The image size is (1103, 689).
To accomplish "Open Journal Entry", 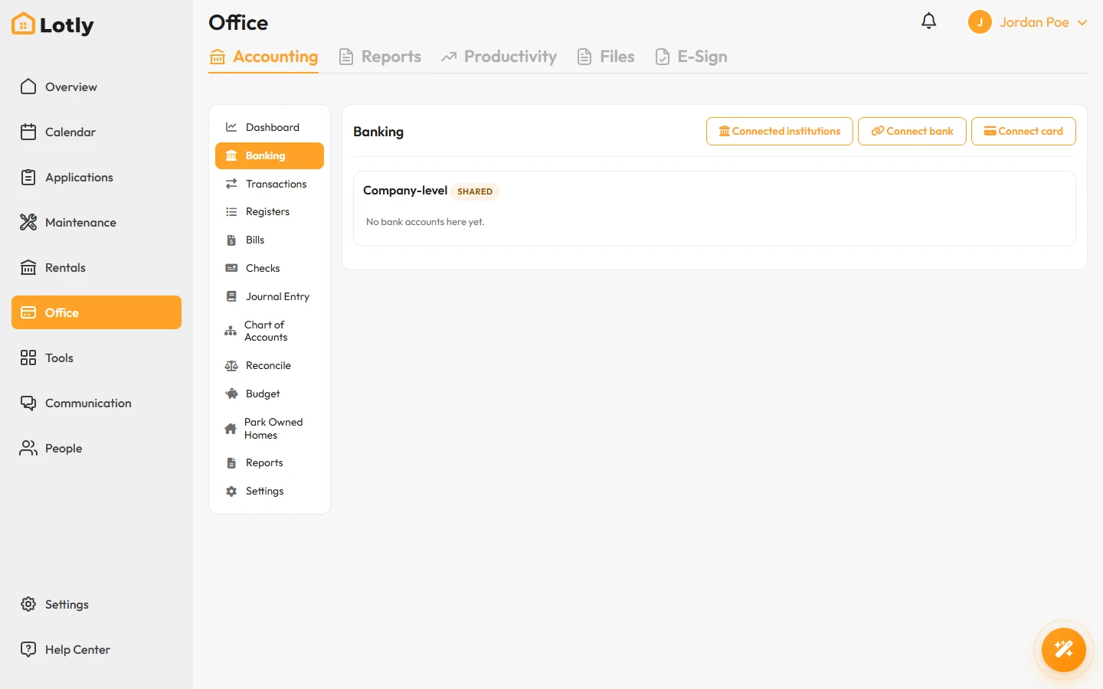I will click(x=270, y=296).
